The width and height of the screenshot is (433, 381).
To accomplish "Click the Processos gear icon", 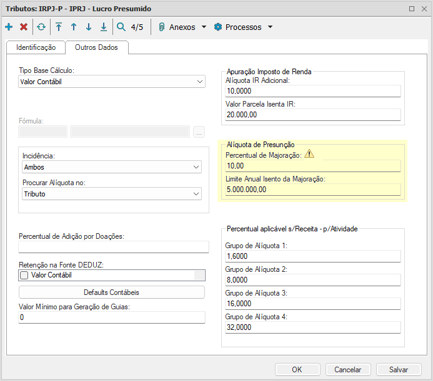I will 218,27.
